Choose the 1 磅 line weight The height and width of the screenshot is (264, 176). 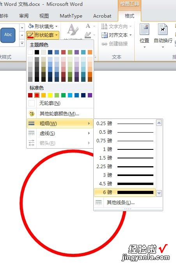click(125, 149)
